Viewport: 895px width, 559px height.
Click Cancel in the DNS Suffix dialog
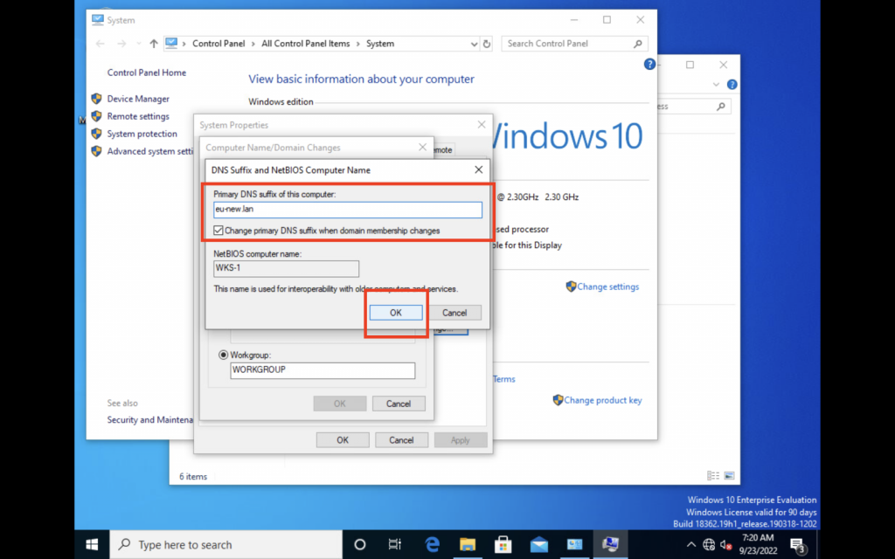point(454,313)
